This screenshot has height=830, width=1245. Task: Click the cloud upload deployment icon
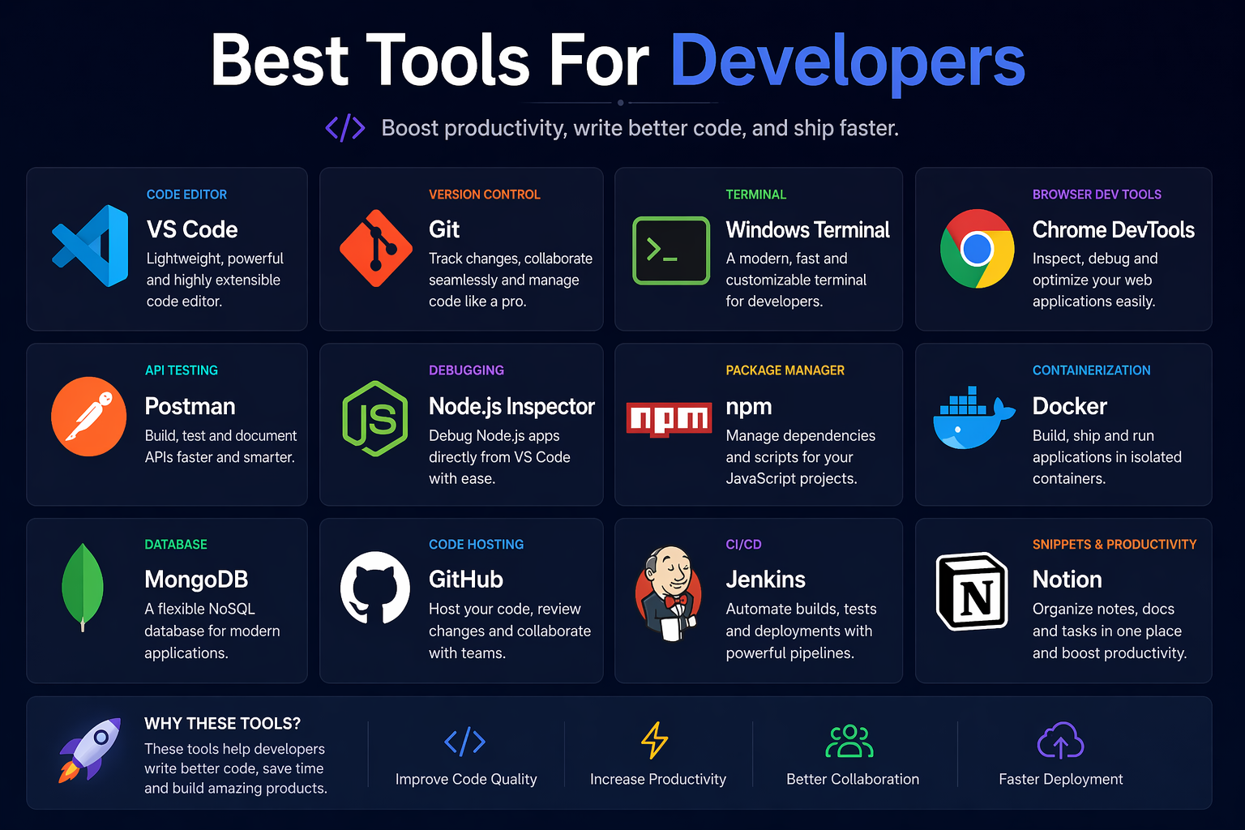point(1060,741)
